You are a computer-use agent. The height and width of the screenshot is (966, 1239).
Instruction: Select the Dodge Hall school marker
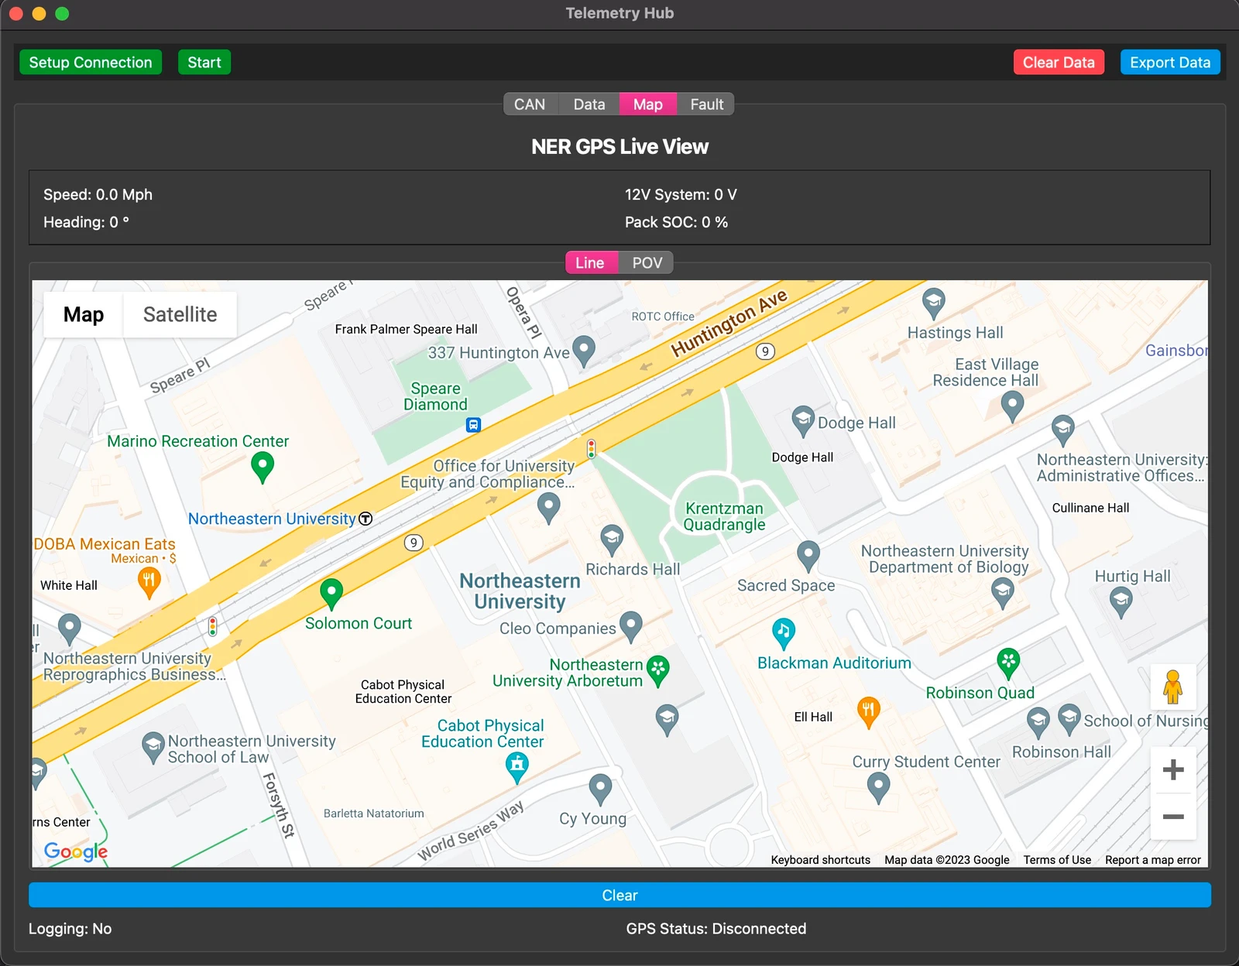[x=803, y=421]
